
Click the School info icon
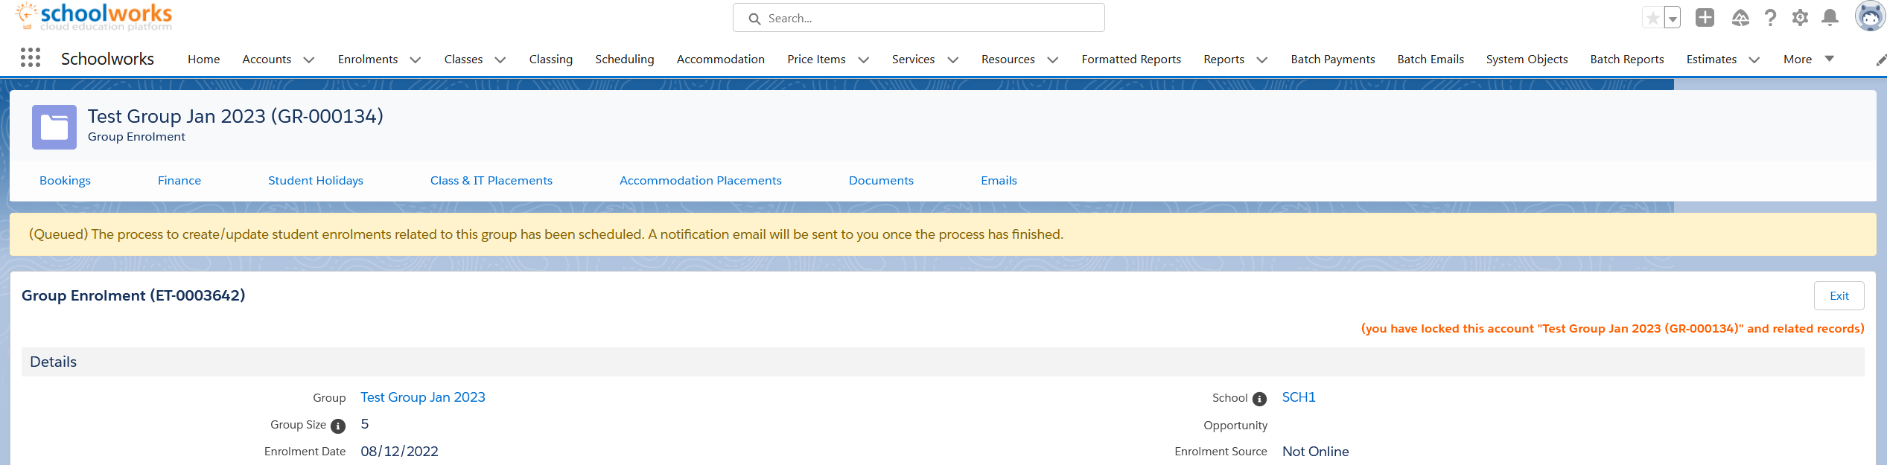[x=1259, y=399]
